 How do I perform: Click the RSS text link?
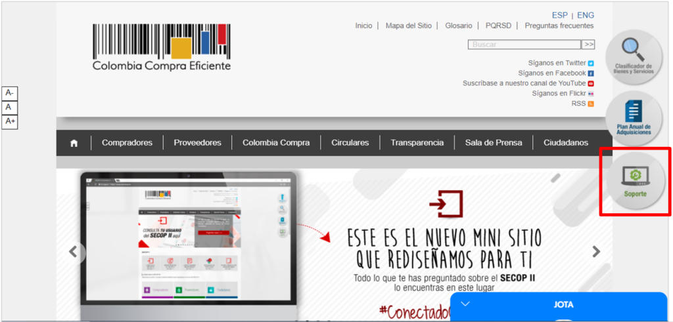[x=578, y=104]
